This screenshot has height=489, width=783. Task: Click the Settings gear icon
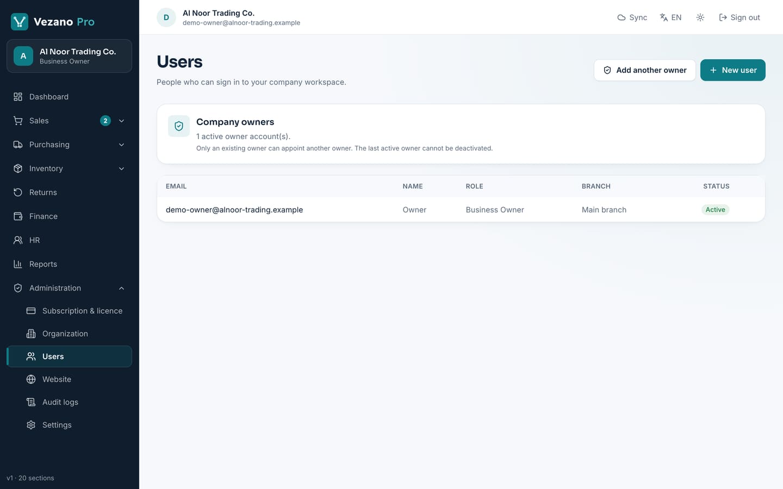tap(31, 425)
